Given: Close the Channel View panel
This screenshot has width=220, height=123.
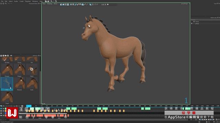Looking at the screenshot, I should 40,4.
